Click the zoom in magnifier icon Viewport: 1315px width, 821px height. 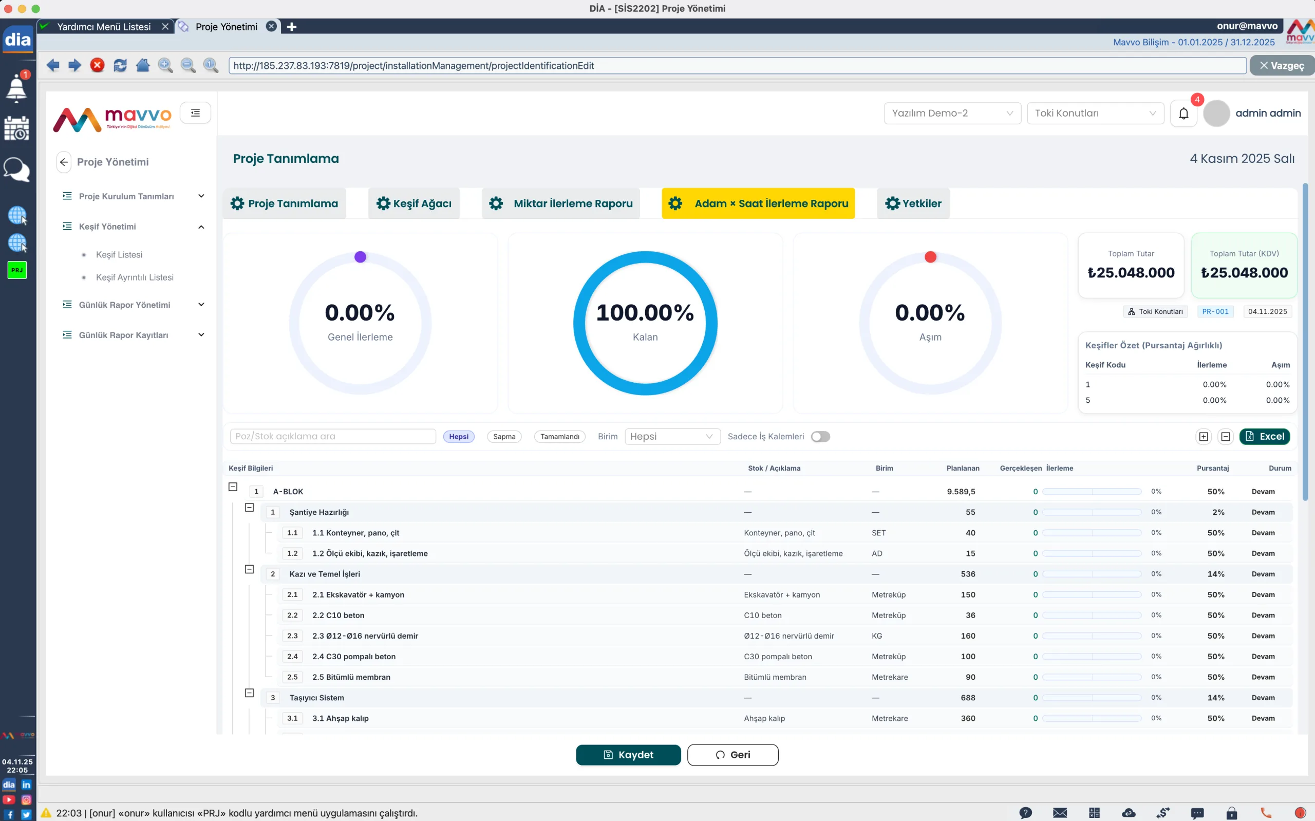[165, 65]
